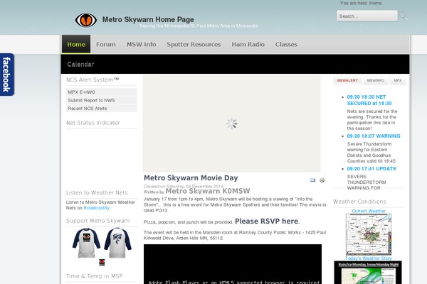Click the Metro Skywarn eye logo
The width and height of the screenshot is (427, 284).
pos(86,20)
